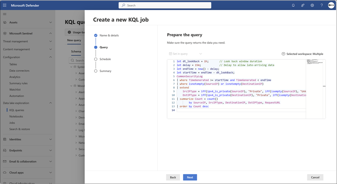Cancel the KQL job creation
The image size is (337, 184).
pyautogui.click(x=315, y=177)
